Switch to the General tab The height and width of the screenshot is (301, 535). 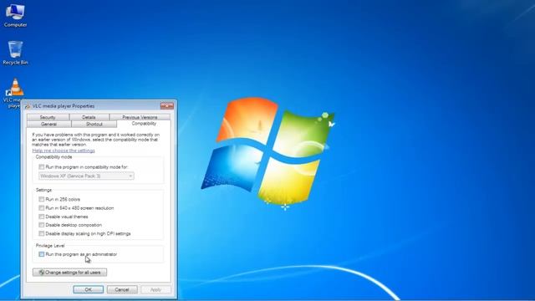tap(48, 125)
